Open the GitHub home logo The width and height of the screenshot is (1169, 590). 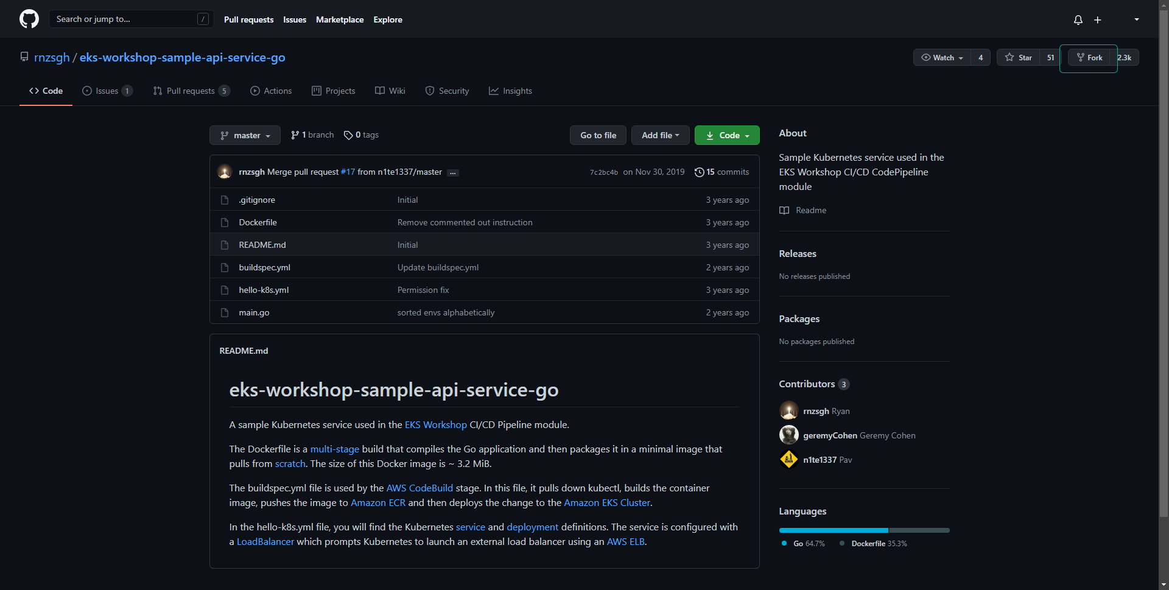click(29, 19)
